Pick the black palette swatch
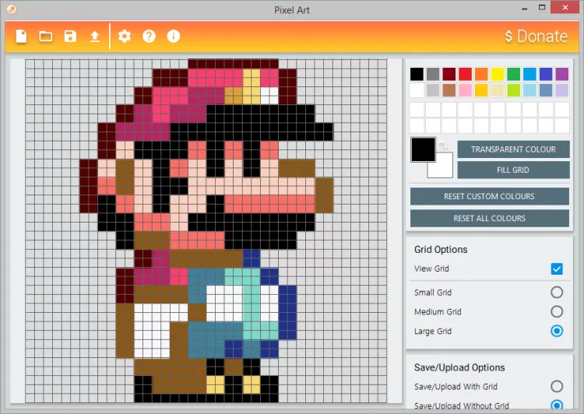The width and height of the screenshot is (584, 414). pyautogui.click(x=417, y=74)
